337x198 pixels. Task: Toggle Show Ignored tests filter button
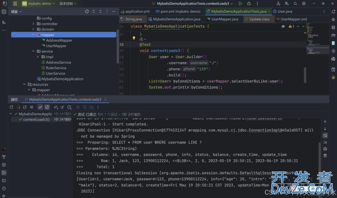point(47,107)
